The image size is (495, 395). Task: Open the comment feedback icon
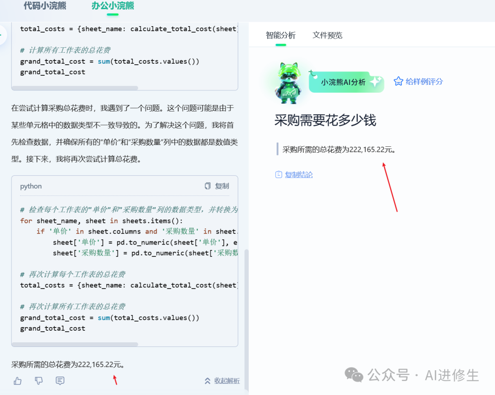tap(60, 381)
